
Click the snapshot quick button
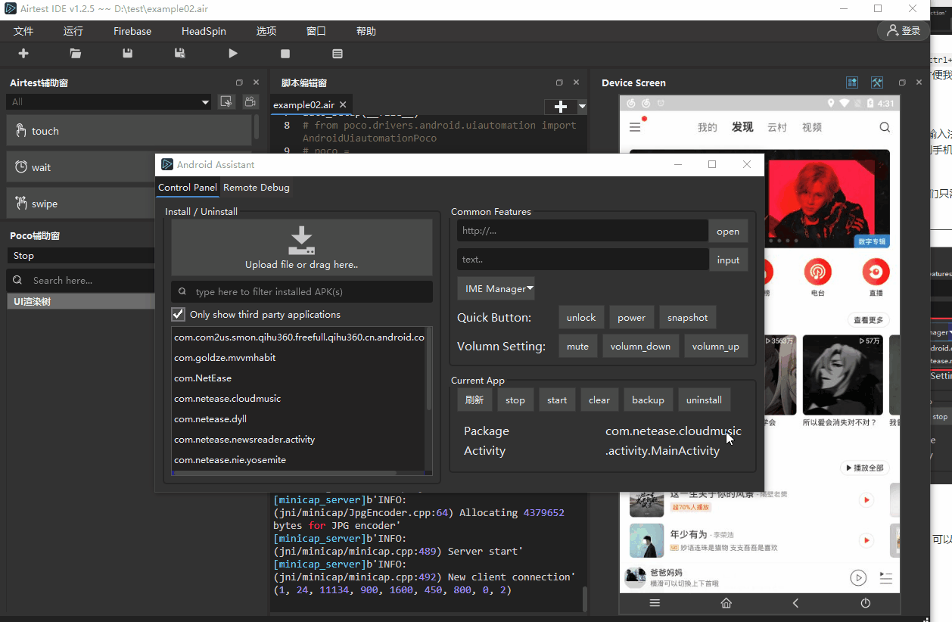pos(688,318)
